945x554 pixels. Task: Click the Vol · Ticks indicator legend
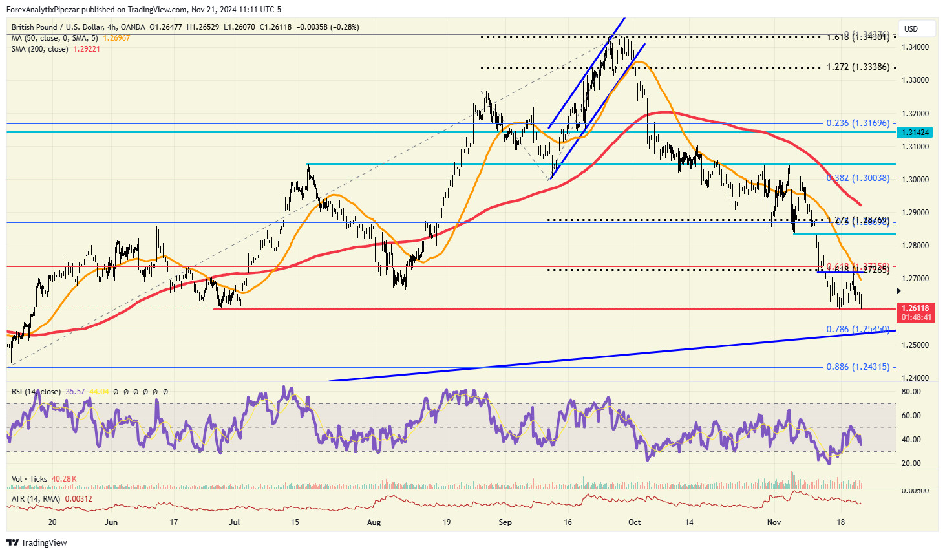29,479
